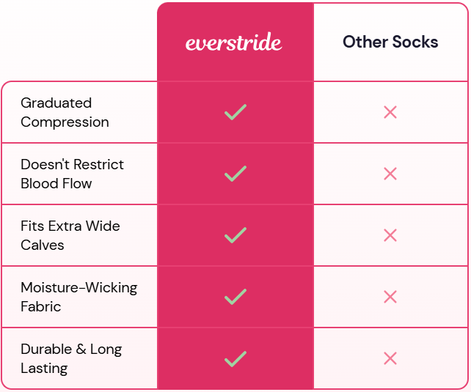The width and height of the screenshot is (471, 392).
Task: Click the Other Socks X for Moisture-Wicking Fabric
Action: tap(390, 297)
